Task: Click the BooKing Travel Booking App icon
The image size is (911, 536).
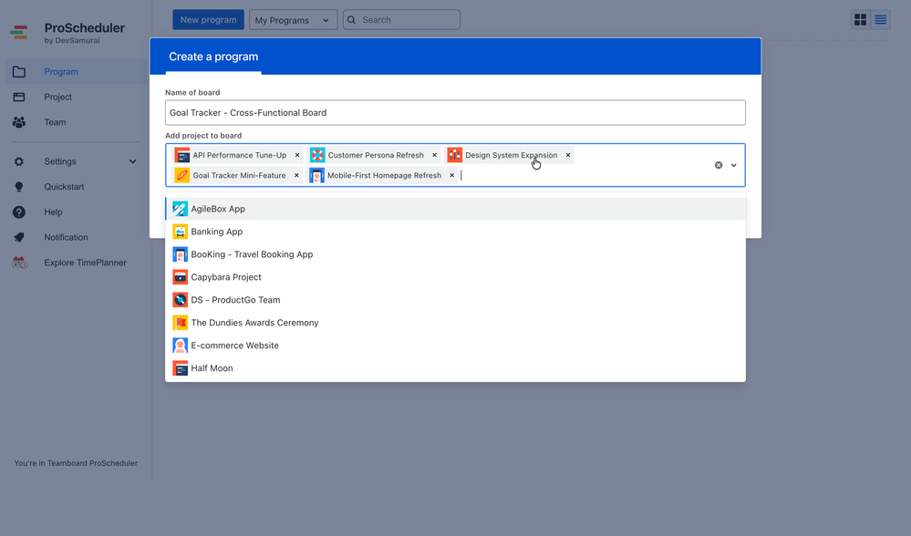Action: coord(181,254)
